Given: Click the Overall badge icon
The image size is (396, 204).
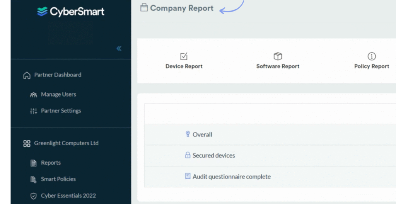Looking at the screenshot, I should [188, 134].
